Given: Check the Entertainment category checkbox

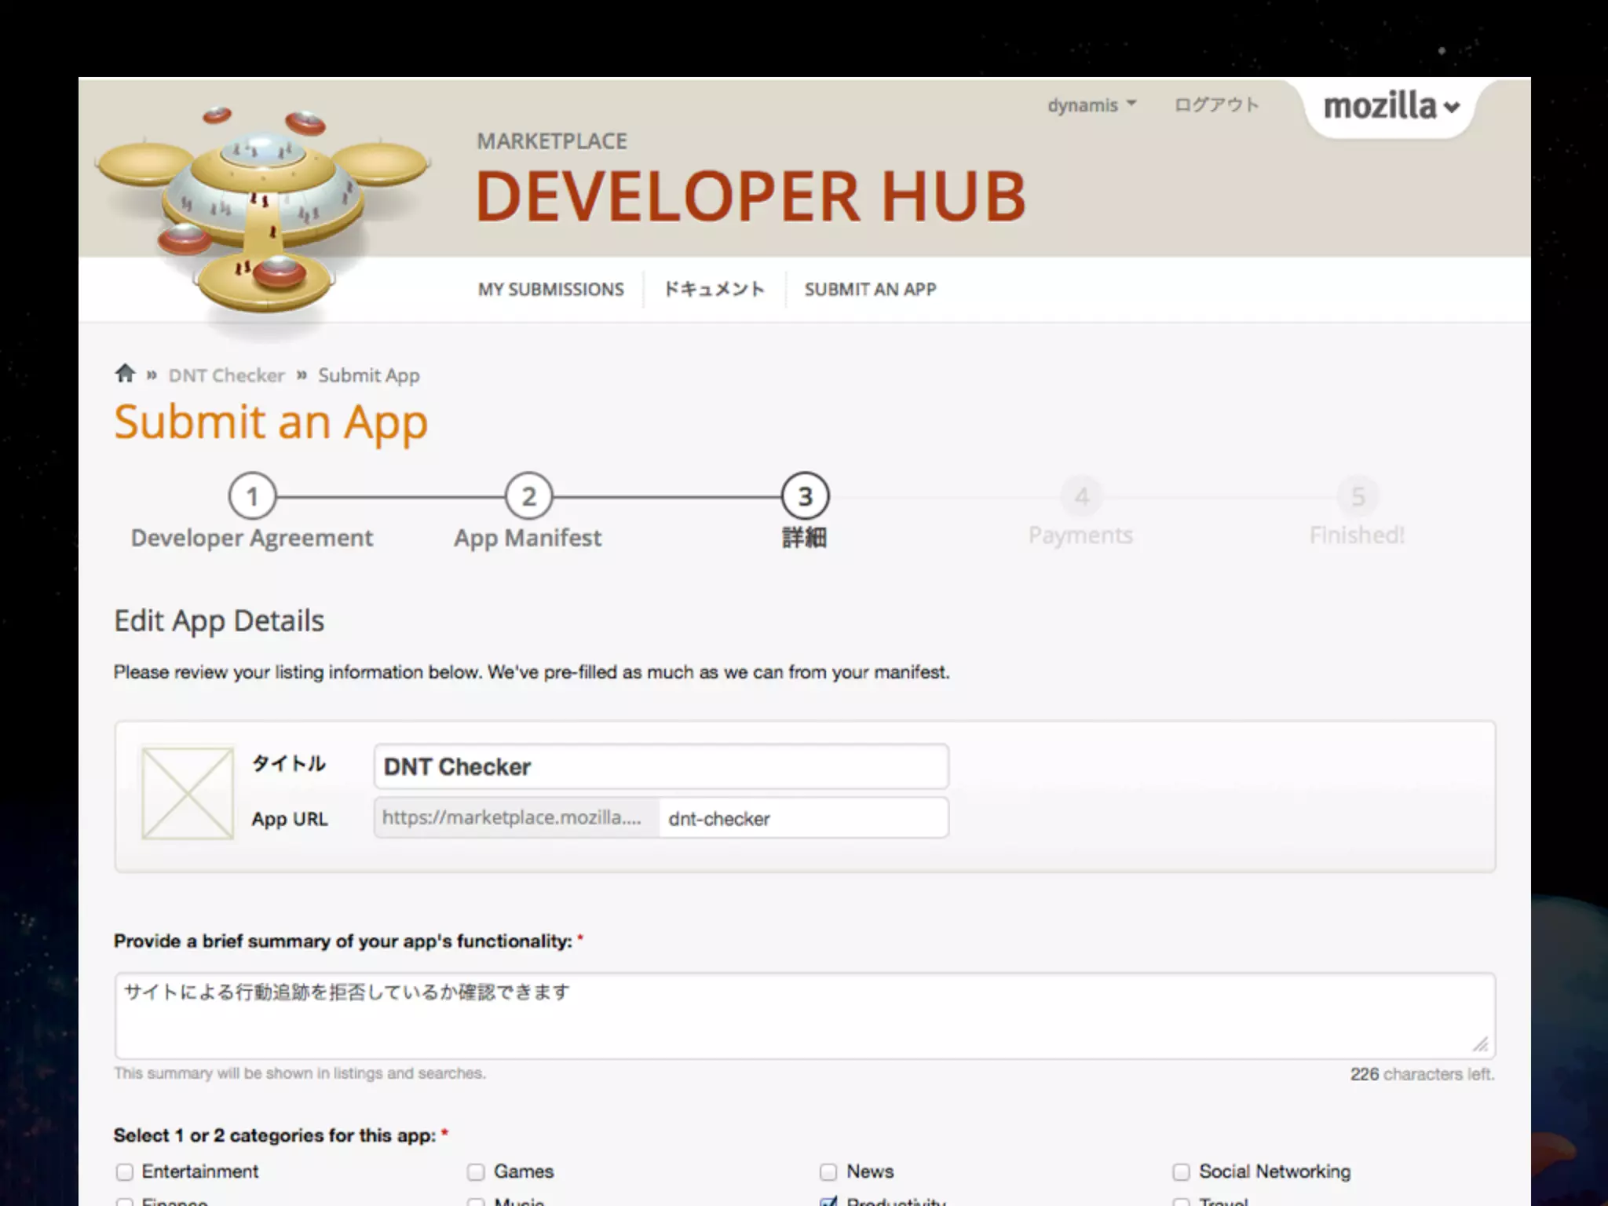Looking at the screenshot, I should 125,1172.
